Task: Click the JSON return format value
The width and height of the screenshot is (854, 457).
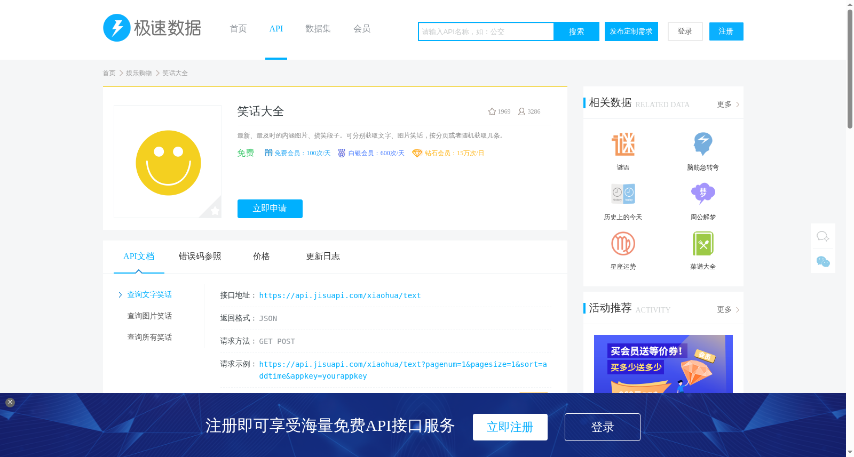Action: pos(268,318)
